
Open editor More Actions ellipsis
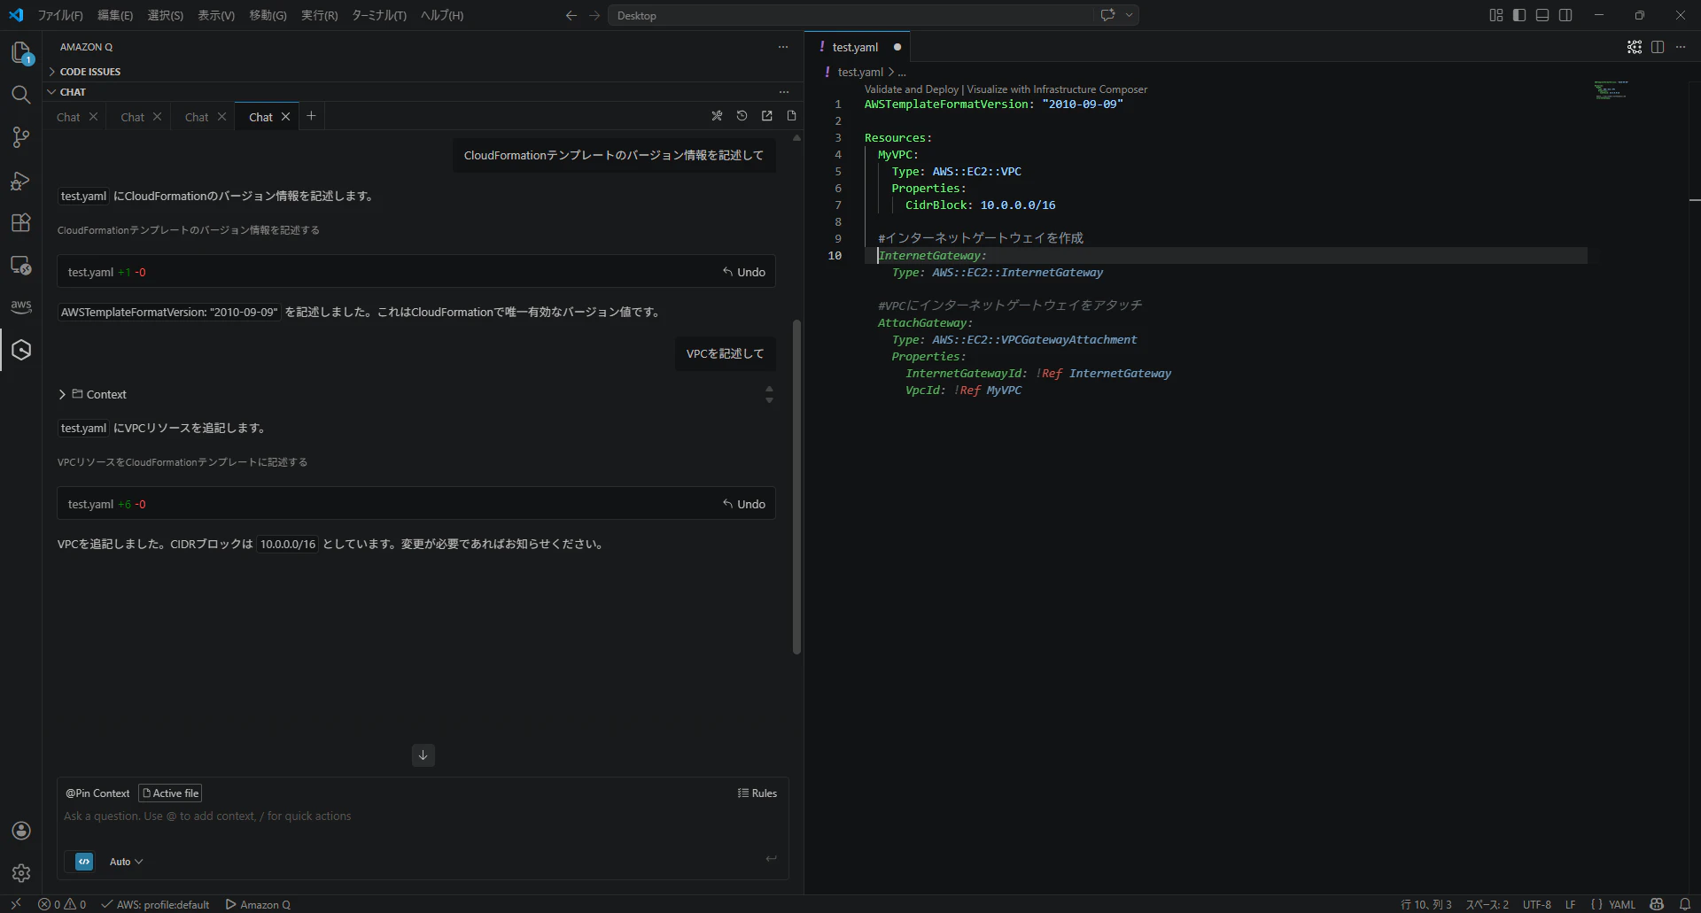[x=1681, y=47]
